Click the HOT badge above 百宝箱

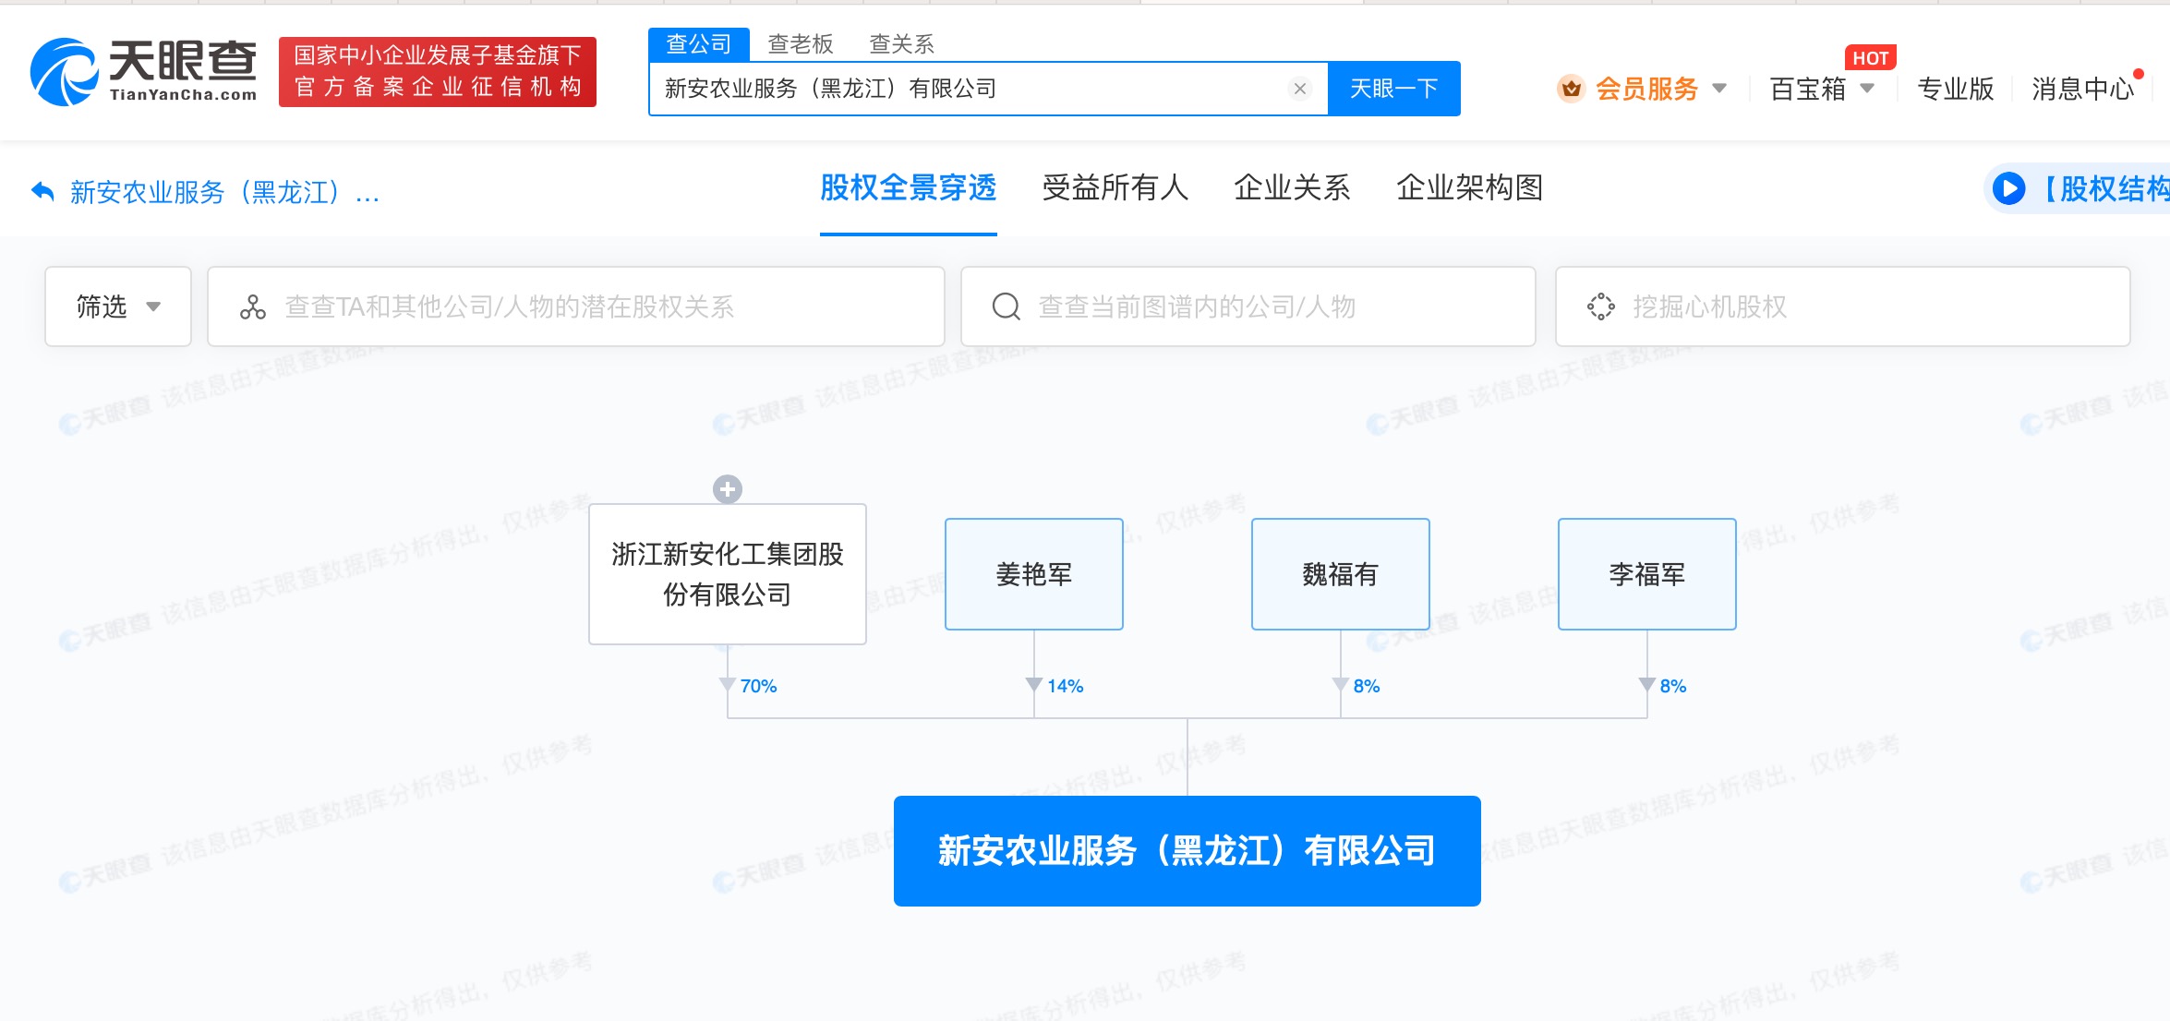coord(1871,58)
